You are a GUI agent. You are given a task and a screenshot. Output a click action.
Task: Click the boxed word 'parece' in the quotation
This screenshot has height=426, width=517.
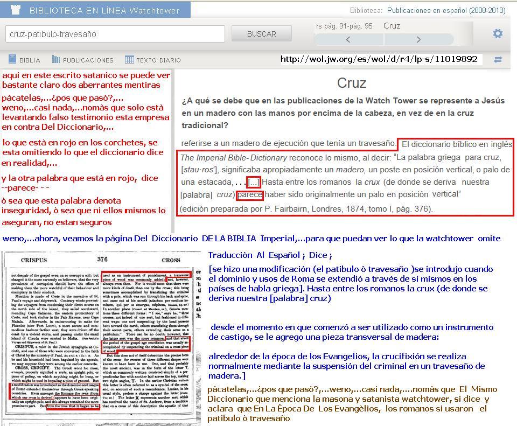coord(249,194)
